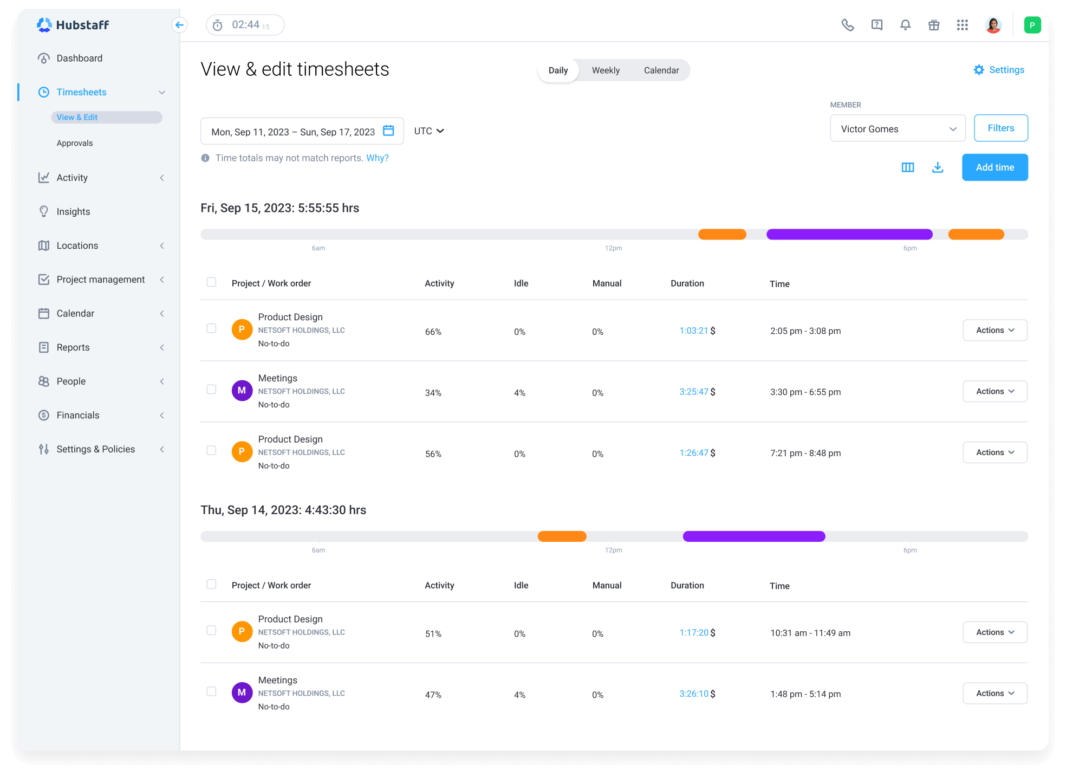Open the Insights section in the sidebar
The image size is (1066, 777).
click(x=73, y=211)
